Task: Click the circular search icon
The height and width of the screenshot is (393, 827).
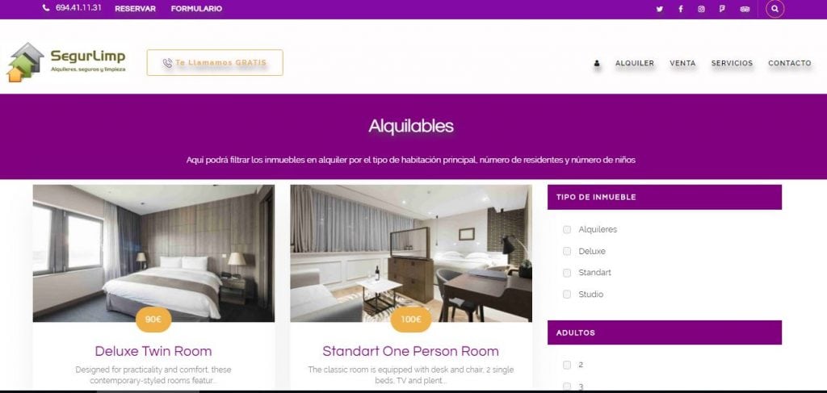Action: (775, 9)
